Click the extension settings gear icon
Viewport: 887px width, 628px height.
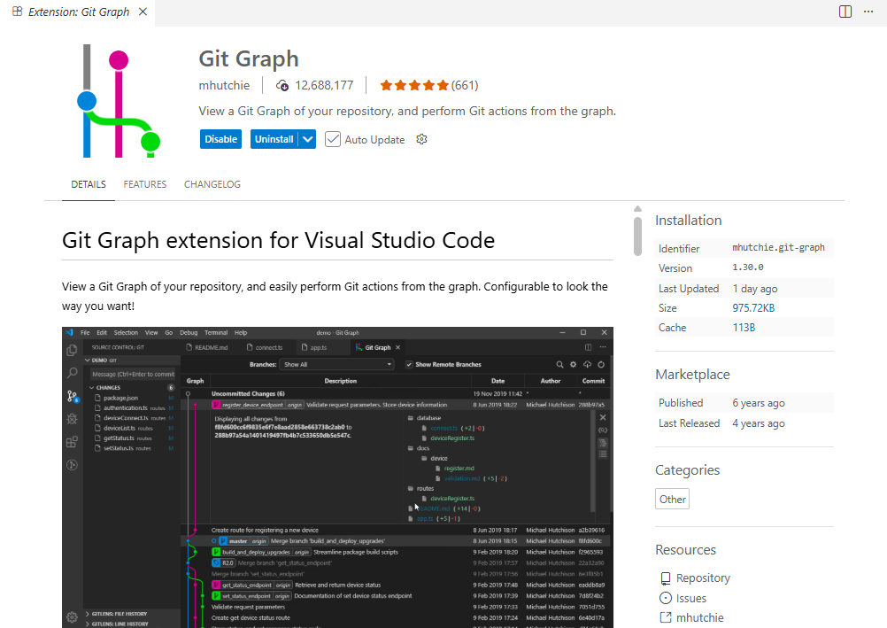tap(421, 139)
